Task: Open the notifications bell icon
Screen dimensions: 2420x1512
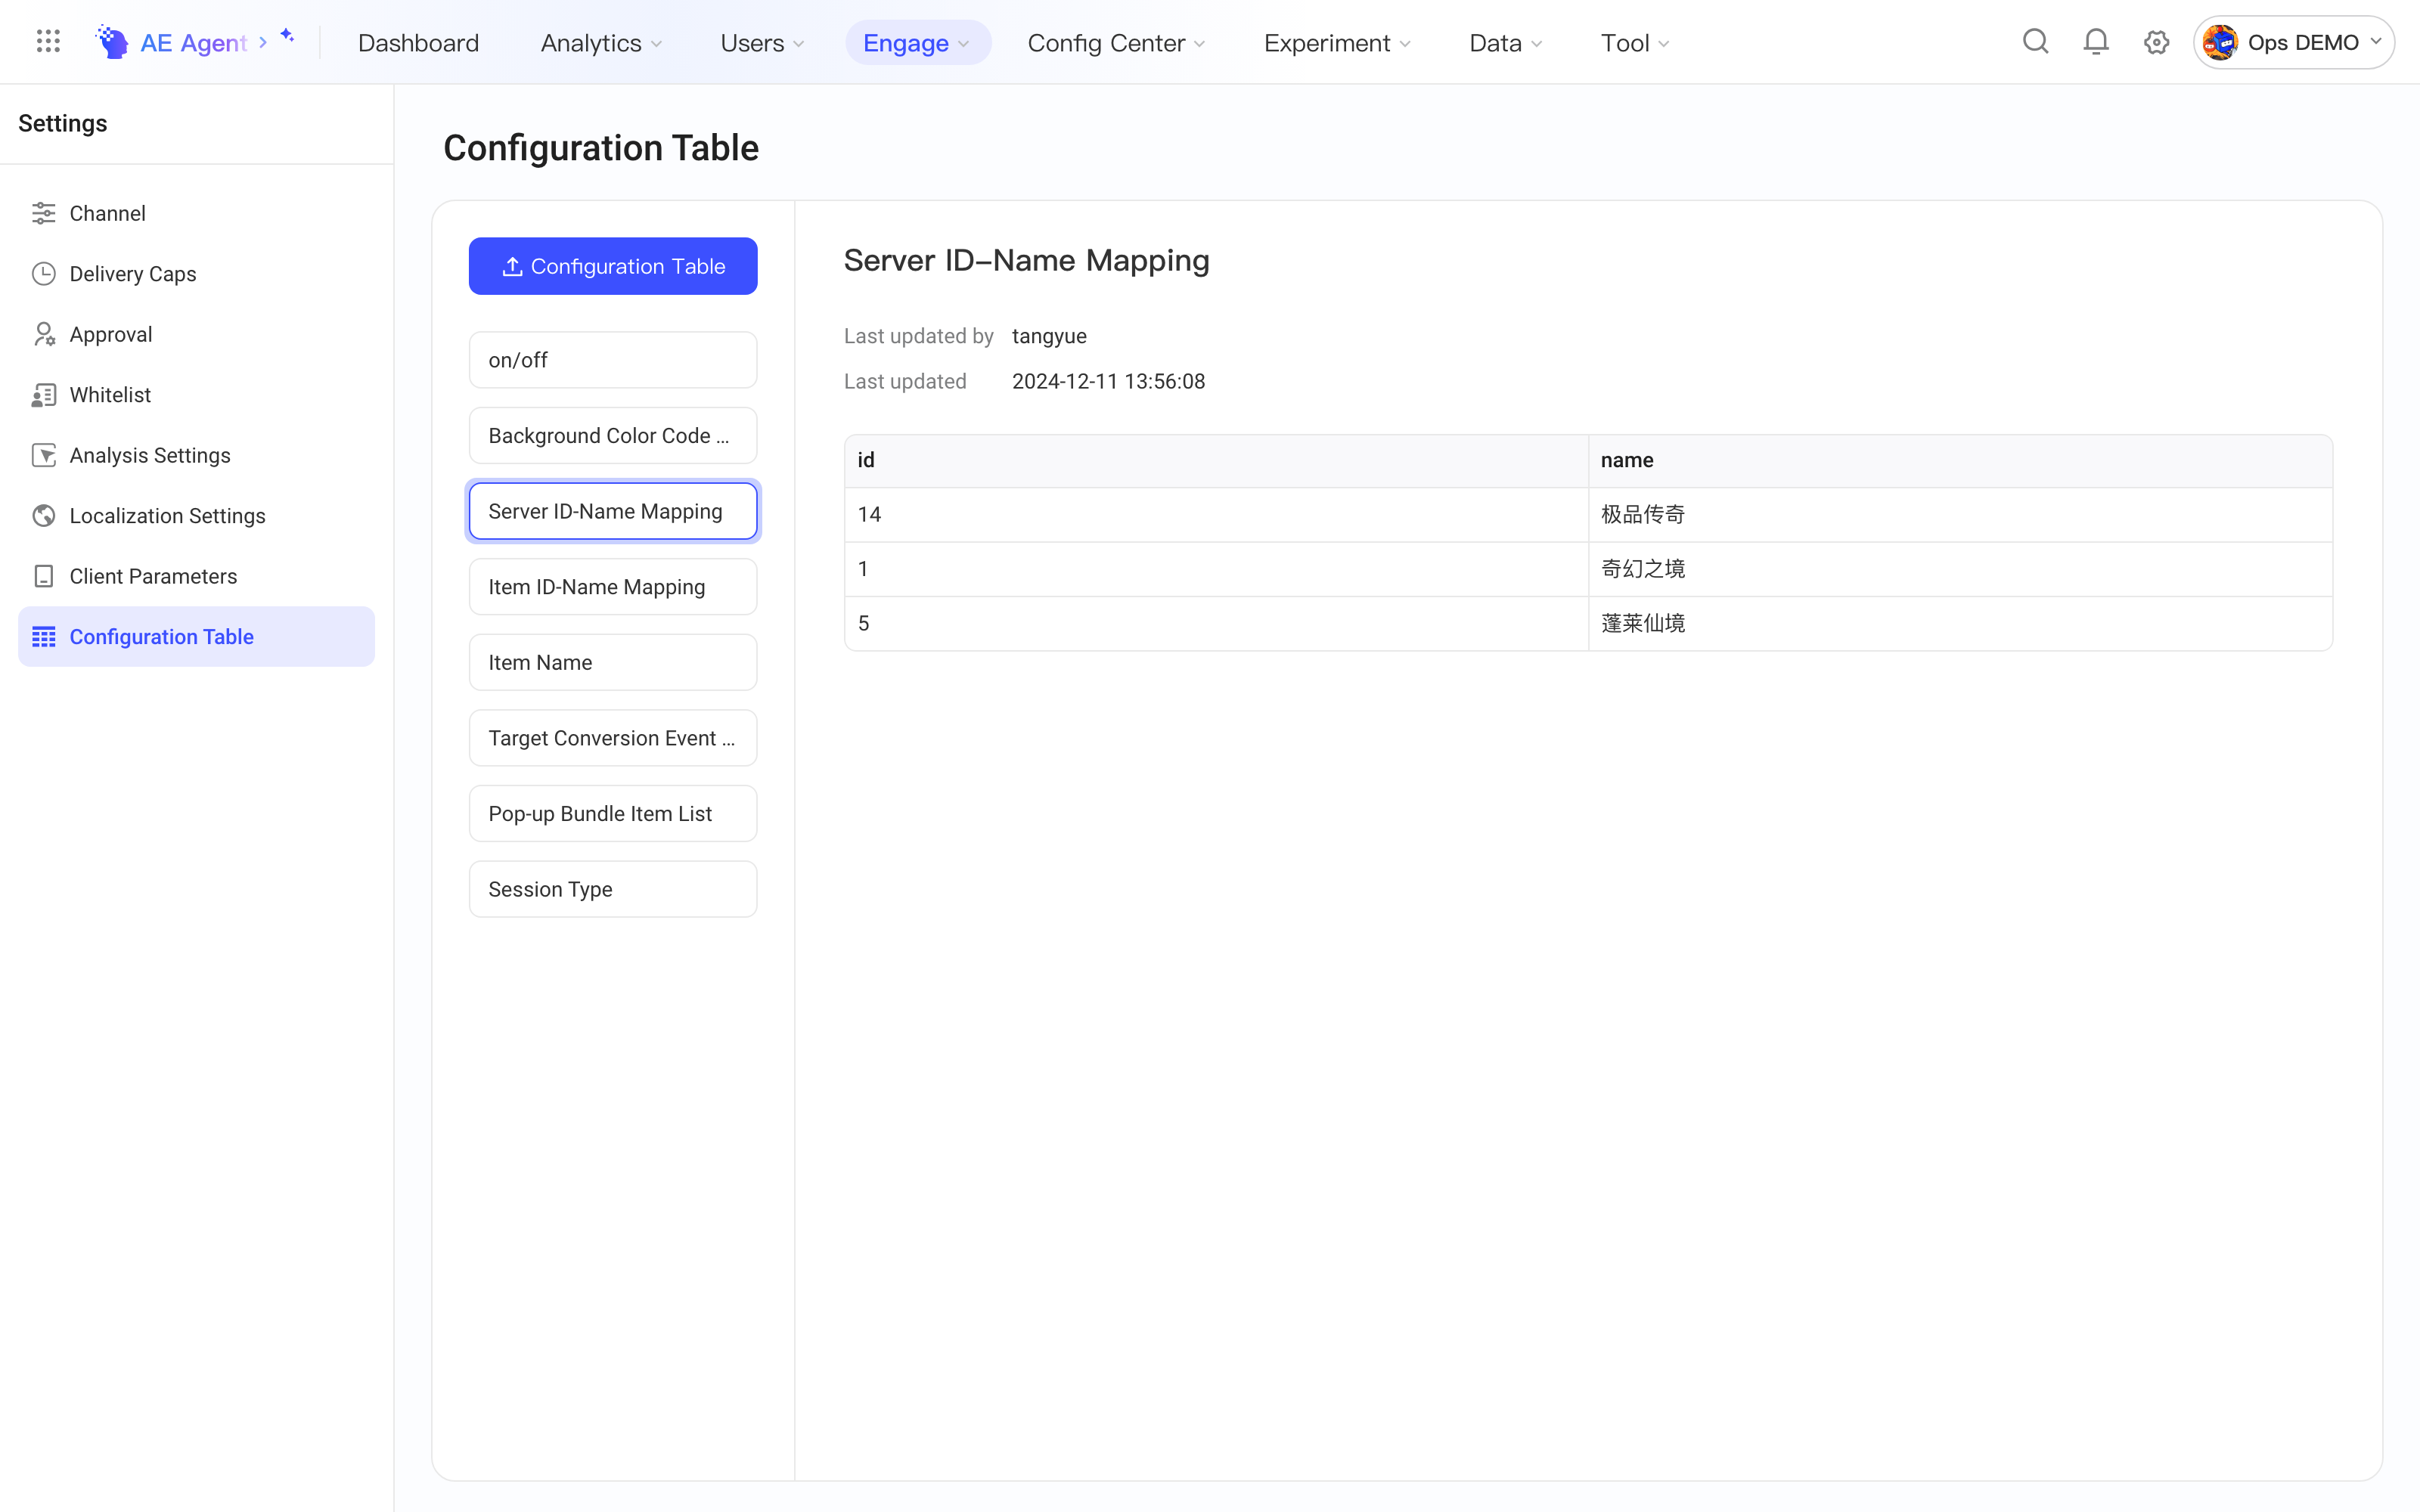Action: (x=2096, y=42)
